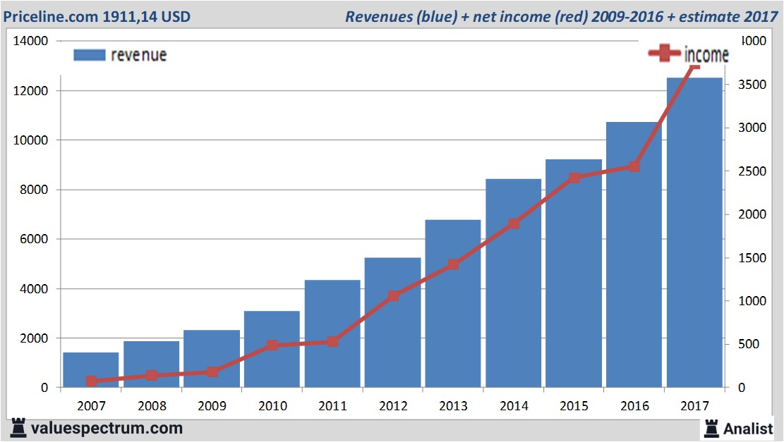The height and width of the screenshot is (442, 784).
Task: Click the 6000 left axis value
Action: coord(33,239)
